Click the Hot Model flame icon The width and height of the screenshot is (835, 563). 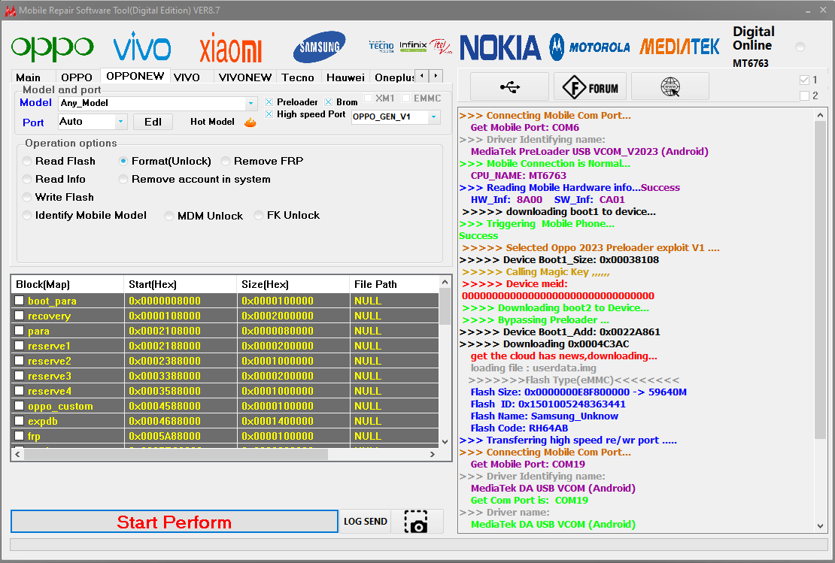(x=250, y=123)
